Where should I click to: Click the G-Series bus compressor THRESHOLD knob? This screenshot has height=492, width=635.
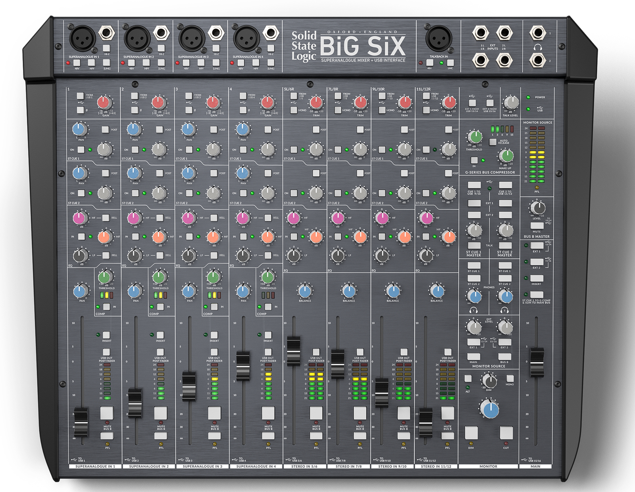point(475,137)
